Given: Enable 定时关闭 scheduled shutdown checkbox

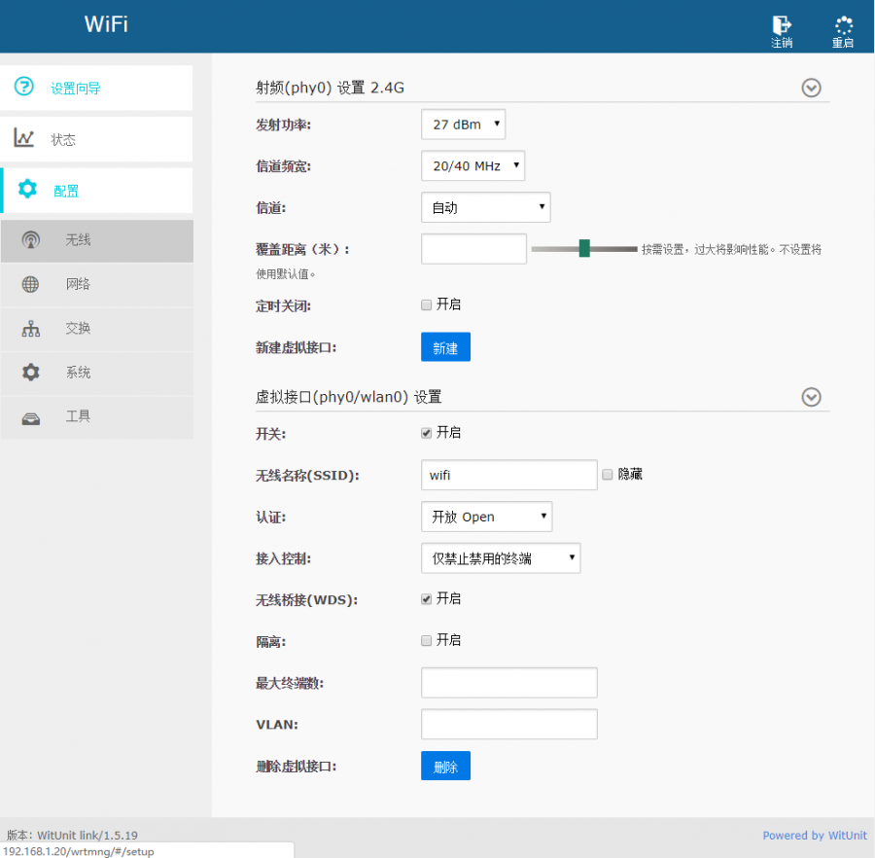Looking at the screenshot, I should click(427, 304).
